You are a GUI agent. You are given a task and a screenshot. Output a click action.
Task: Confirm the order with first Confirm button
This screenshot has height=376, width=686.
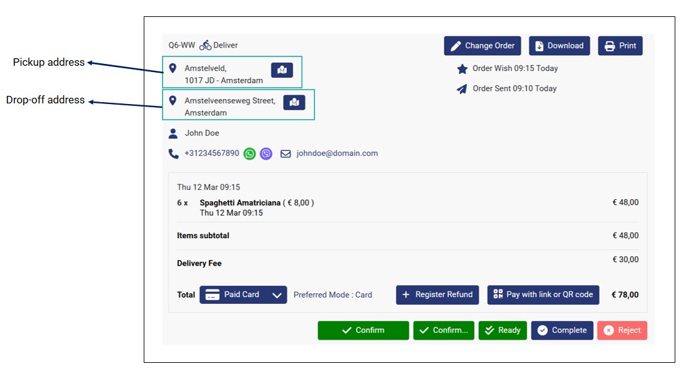click(363, 331)
